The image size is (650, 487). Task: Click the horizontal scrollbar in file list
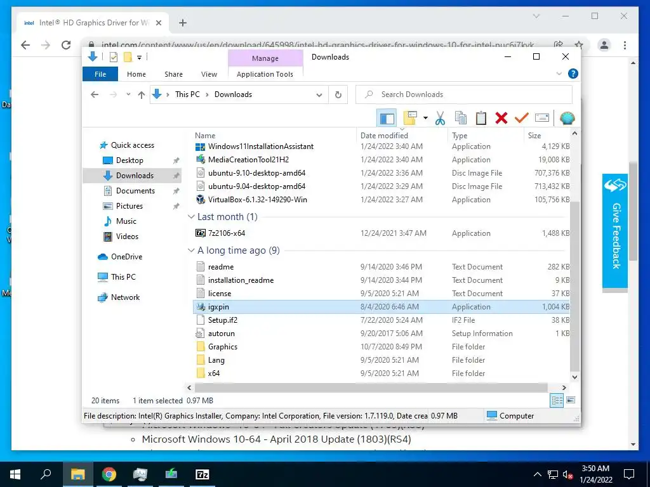[371, 387]
